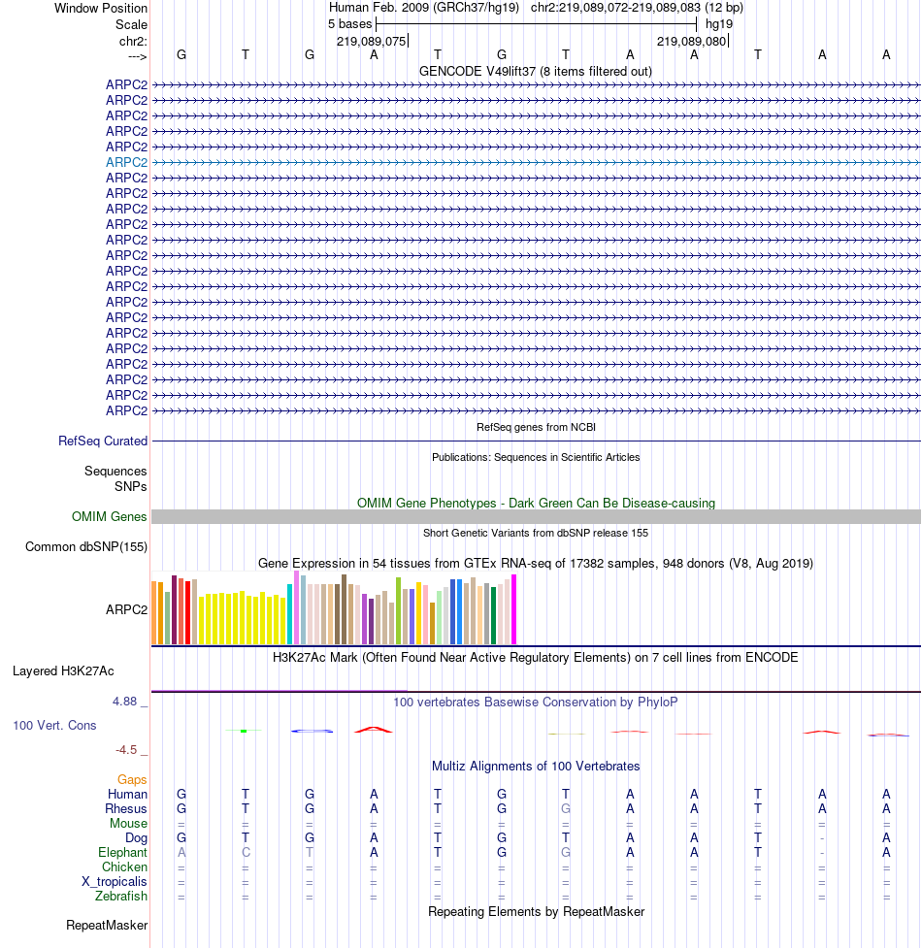Viewport: 922px width, 948px height.
Task: Click 'Short Genetic Variants from dbSNP release 155'
Action: 536,533
